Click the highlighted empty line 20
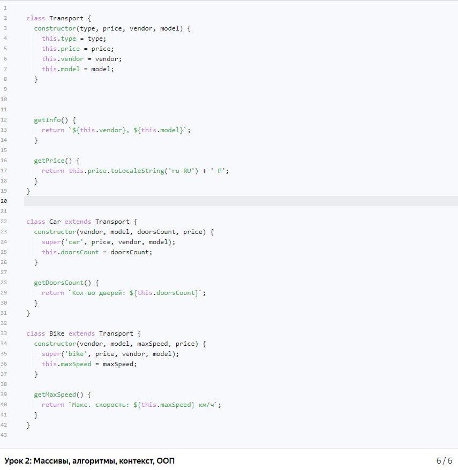The image size is (458, 470). 241,201
